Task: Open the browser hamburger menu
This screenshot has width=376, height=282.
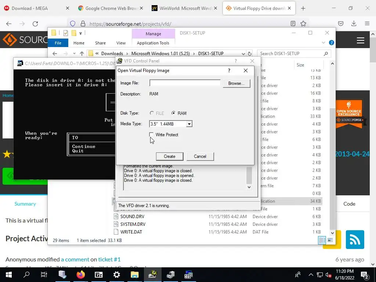Action: click(367, 23)
